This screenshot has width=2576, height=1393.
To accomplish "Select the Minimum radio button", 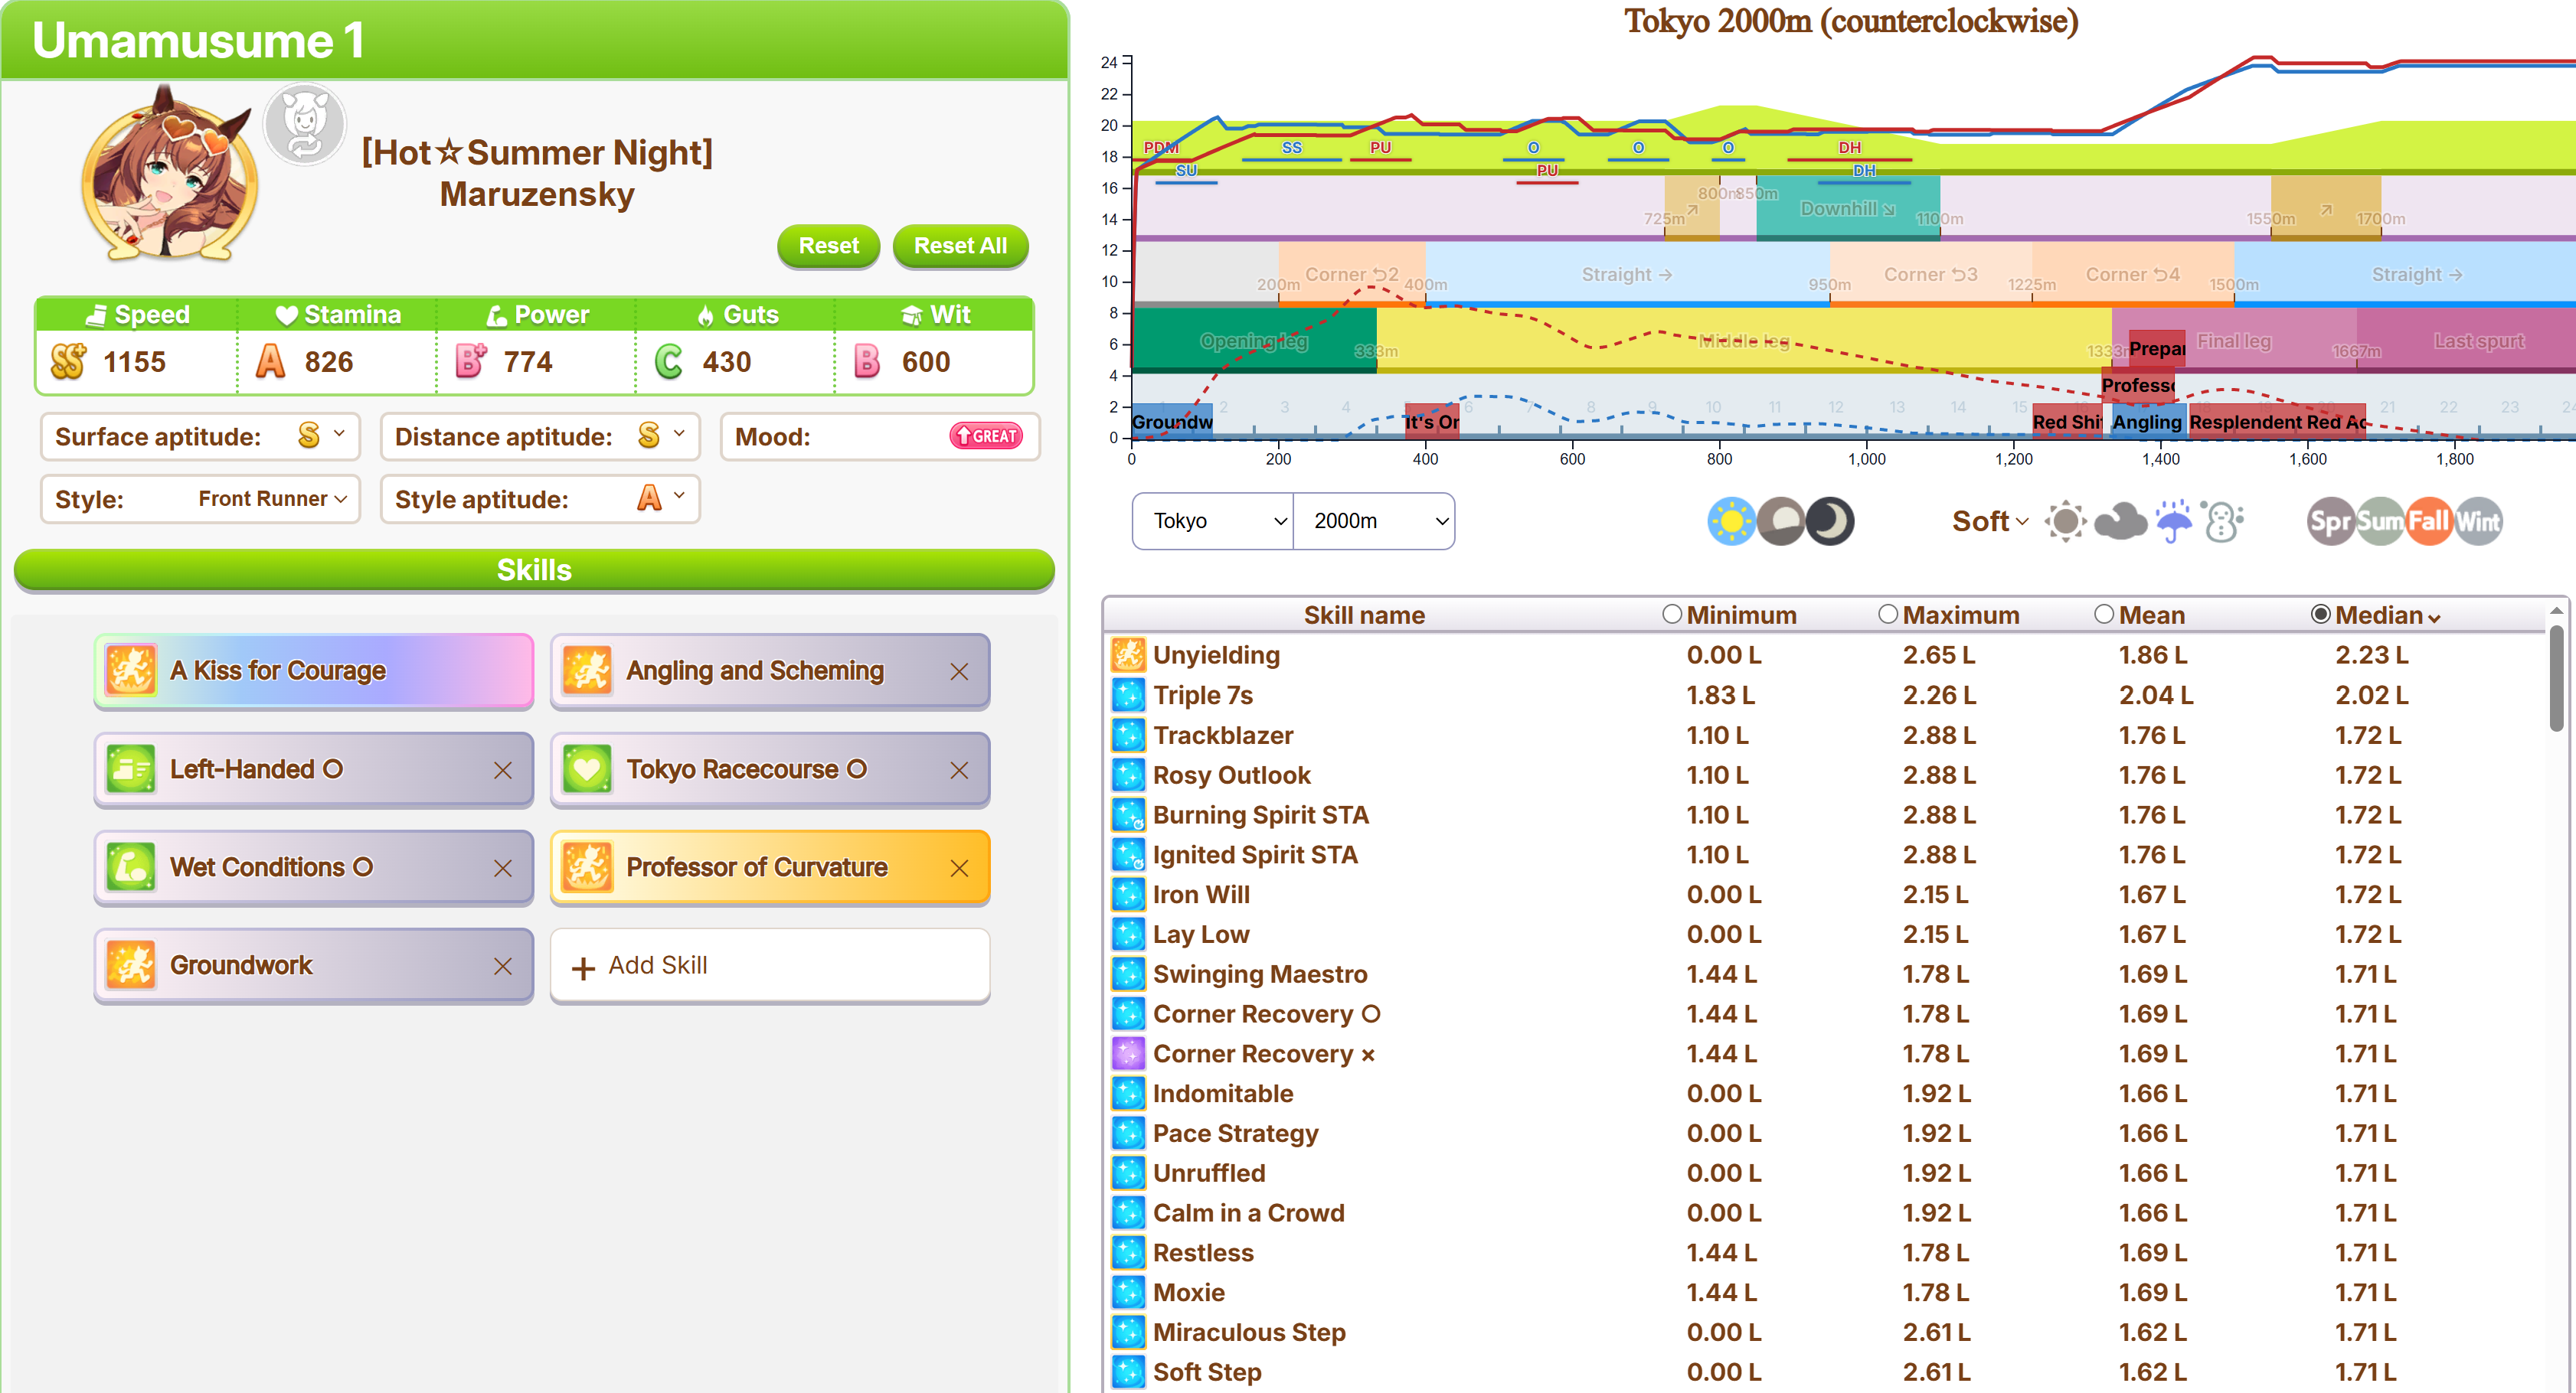I will (1672, 614).
